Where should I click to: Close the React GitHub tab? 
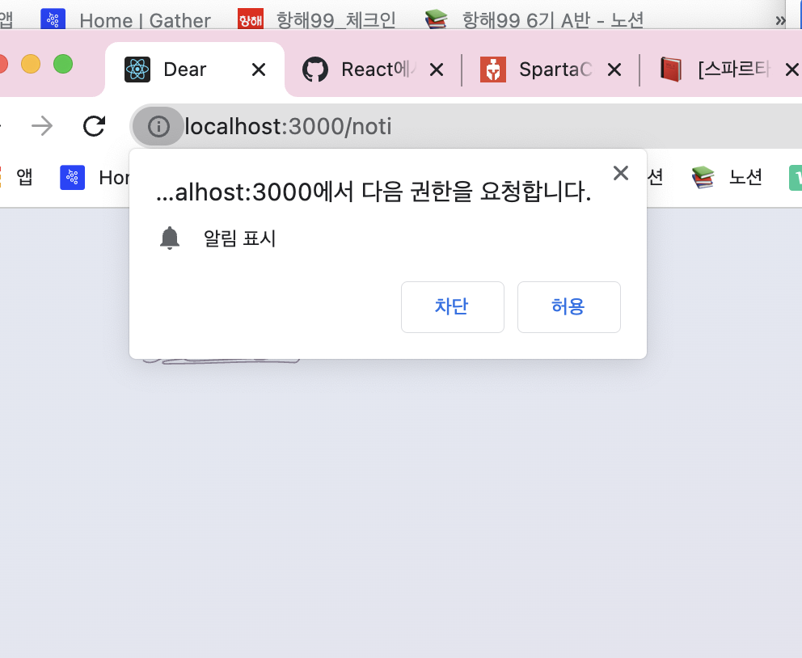437,70
